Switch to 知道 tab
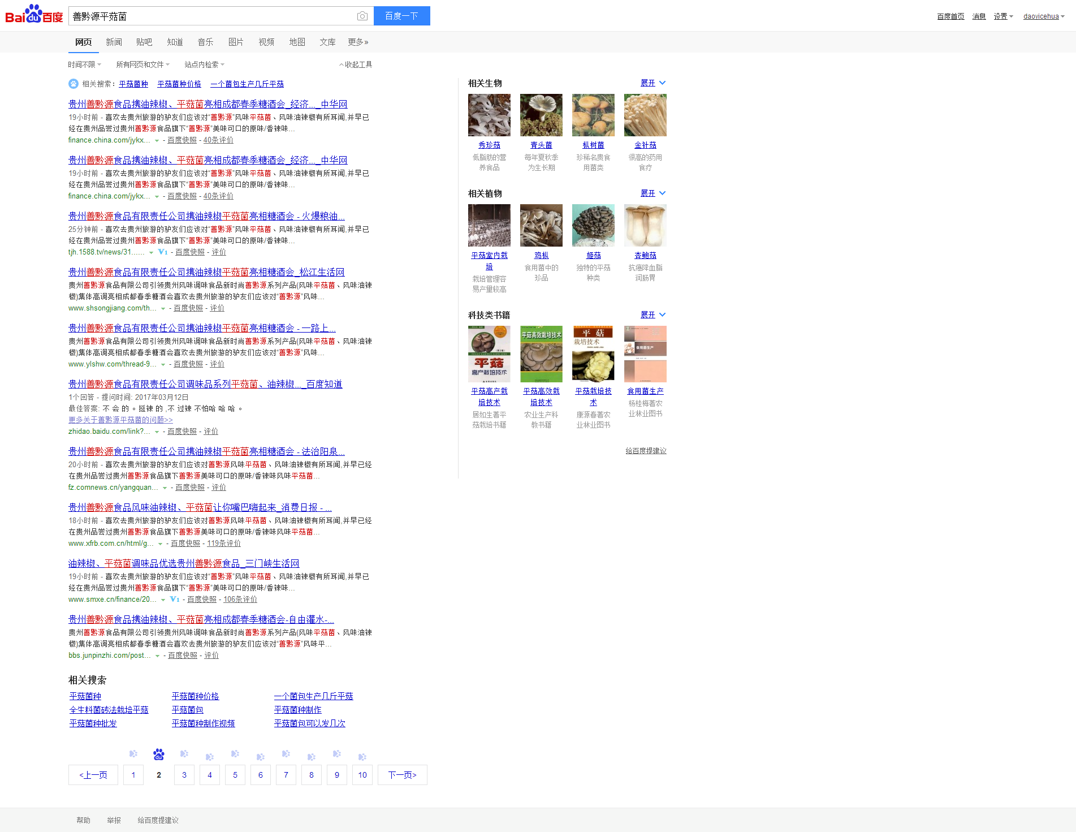Screen dimensions: 1076x832 pos(175,42)
